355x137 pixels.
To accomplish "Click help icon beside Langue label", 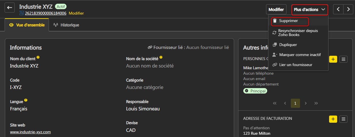I will click(26, 100).
